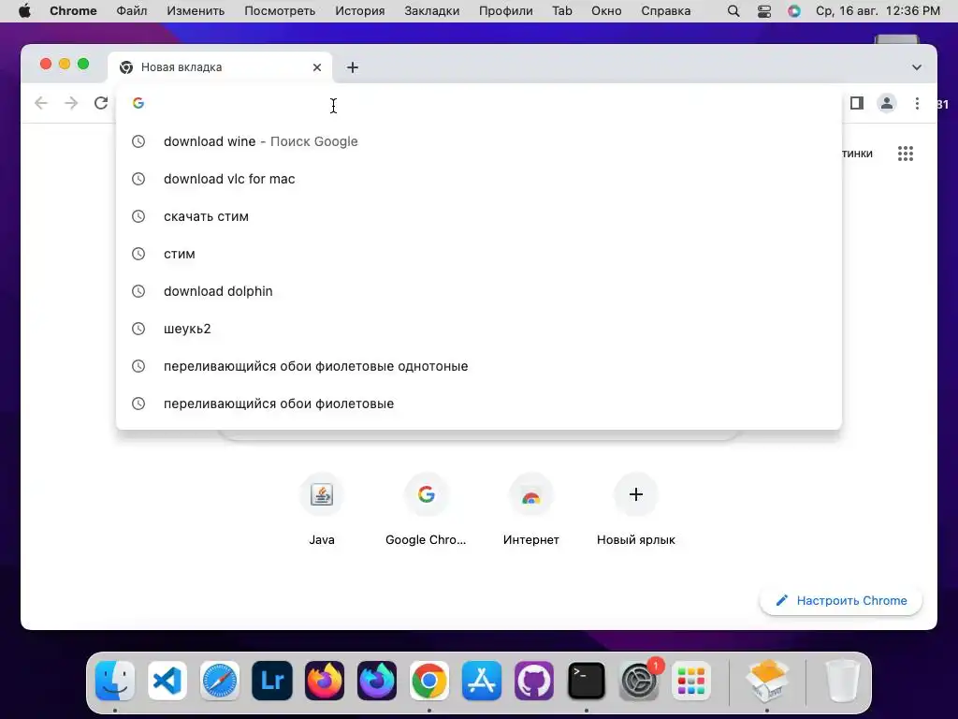
Task: Go back with the browser back arrow
Action: click(x=41, y=103)
